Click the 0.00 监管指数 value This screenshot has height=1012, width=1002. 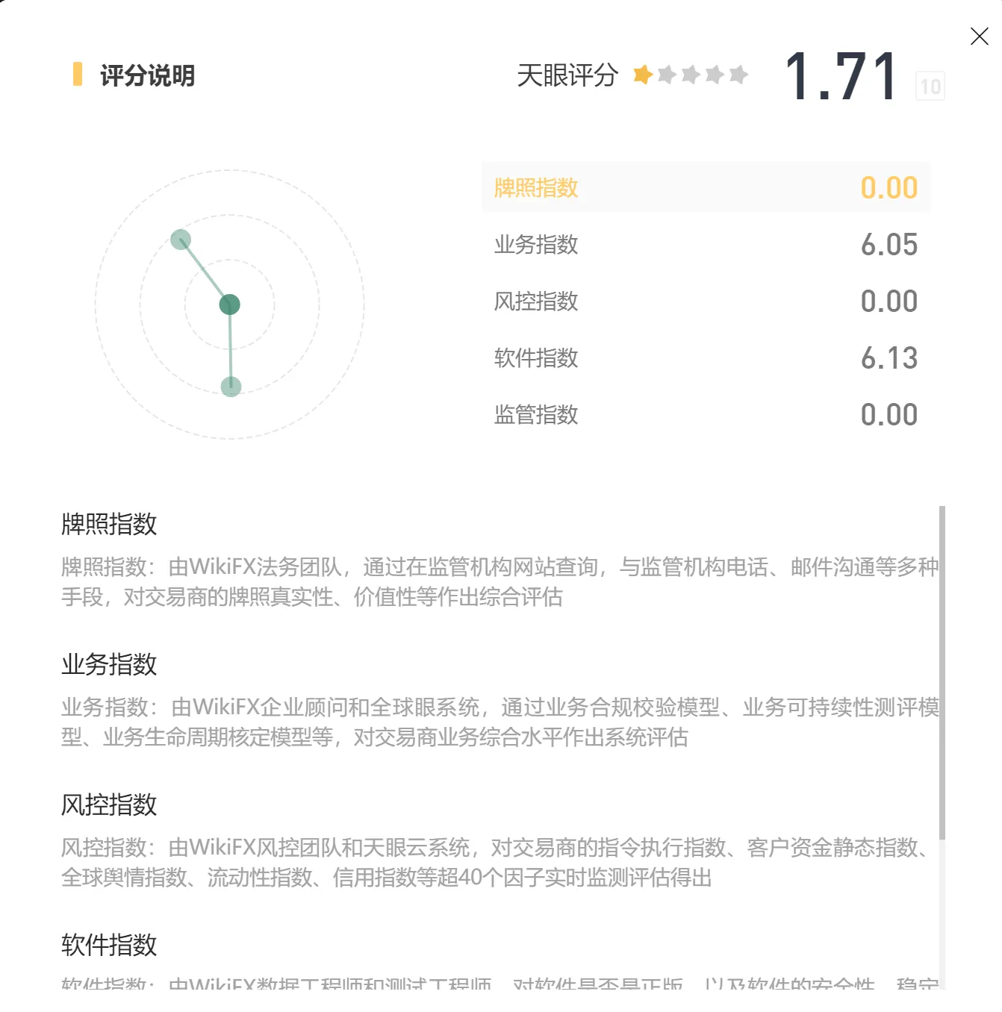pyautogui.click(x=889, y=415)
